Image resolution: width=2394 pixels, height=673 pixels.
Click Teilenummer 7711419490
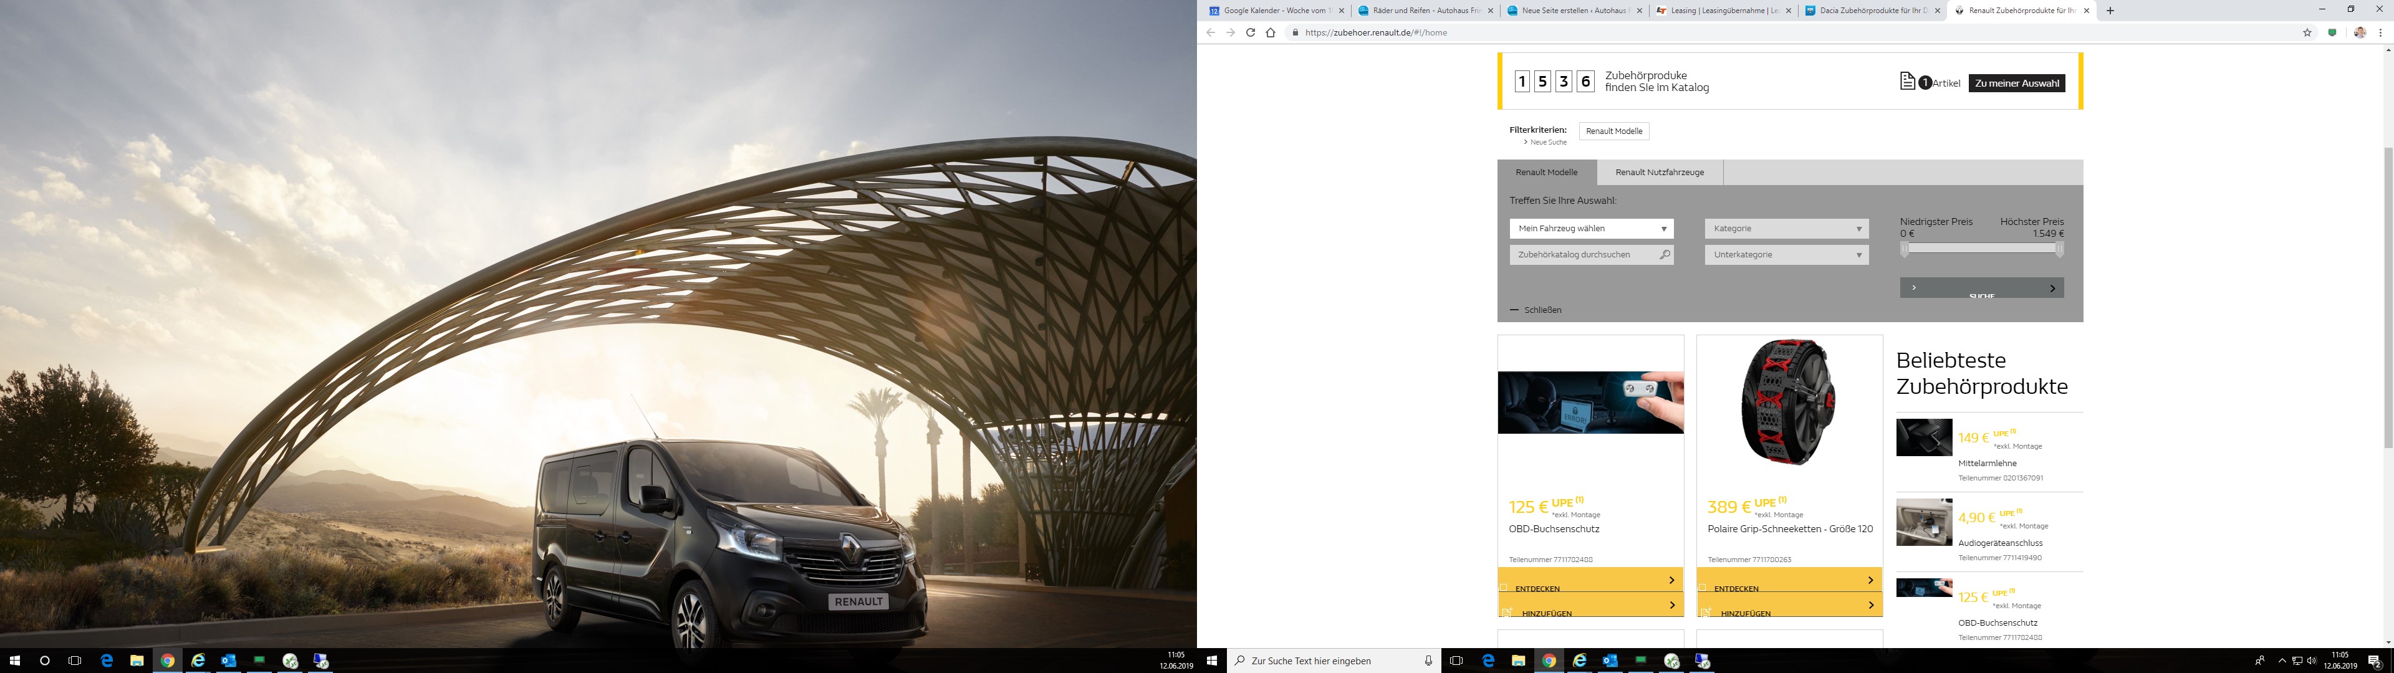[x=2000, y=558]
